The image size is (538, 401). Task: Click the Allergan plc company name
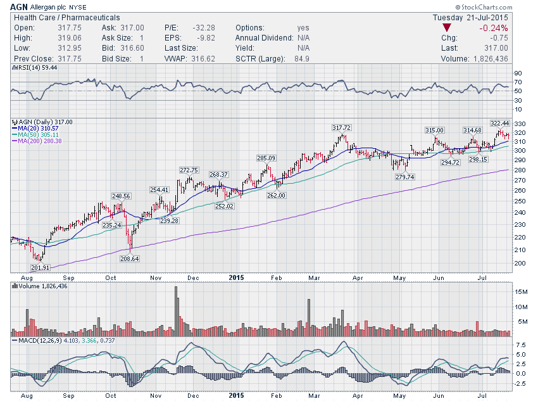click(x=48, y=7)
